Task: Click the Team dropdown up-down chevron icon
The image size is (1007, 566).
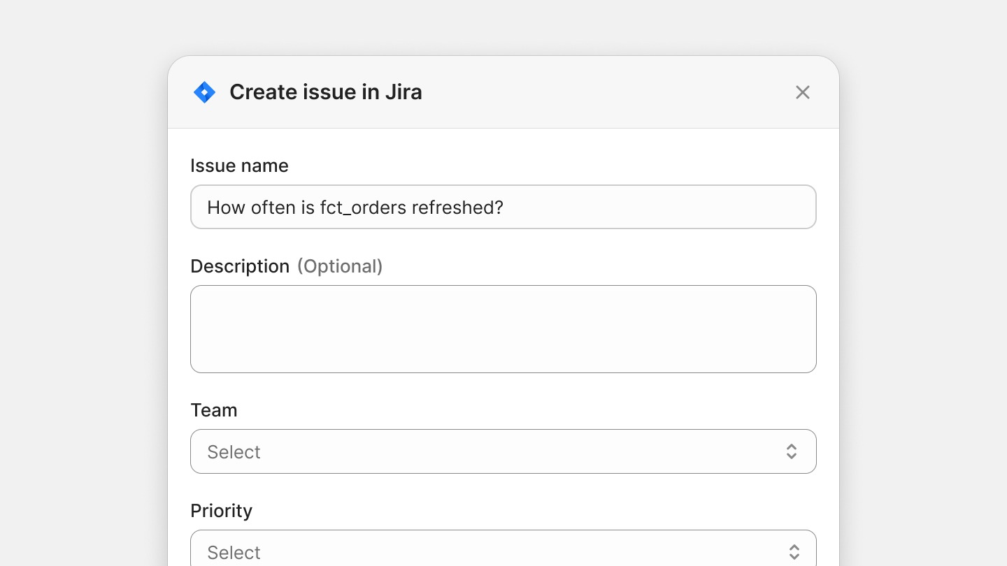Action: point(791,451)
